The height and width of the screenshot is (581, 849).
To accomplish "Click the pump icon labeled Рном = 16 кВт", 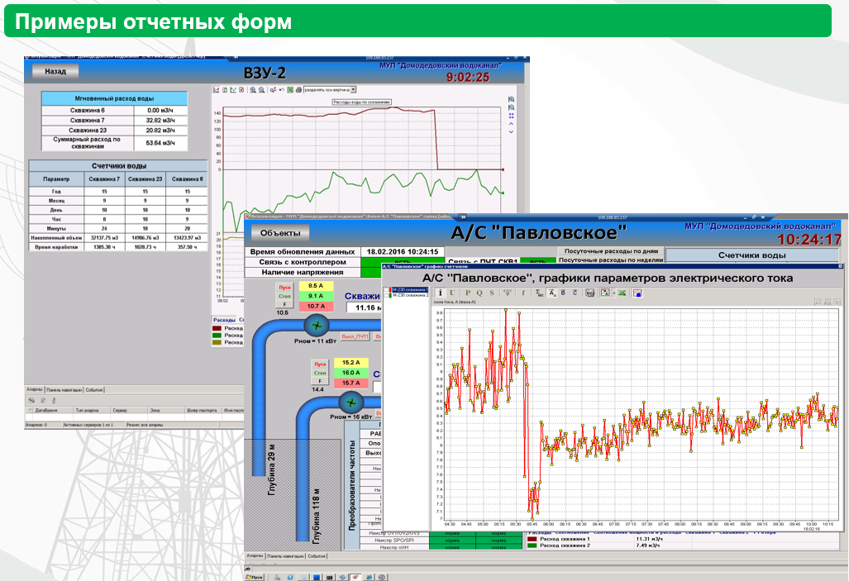I will click(351, 402).
